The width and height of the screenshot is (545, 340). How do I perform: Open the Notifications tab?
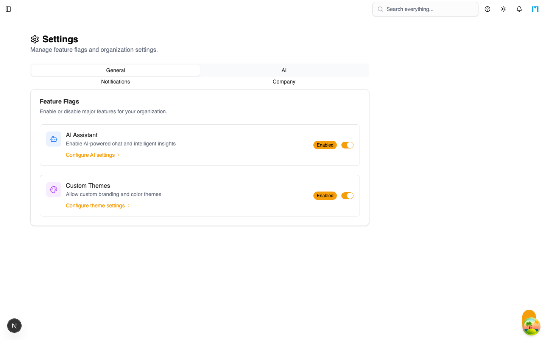pos(115,82)
